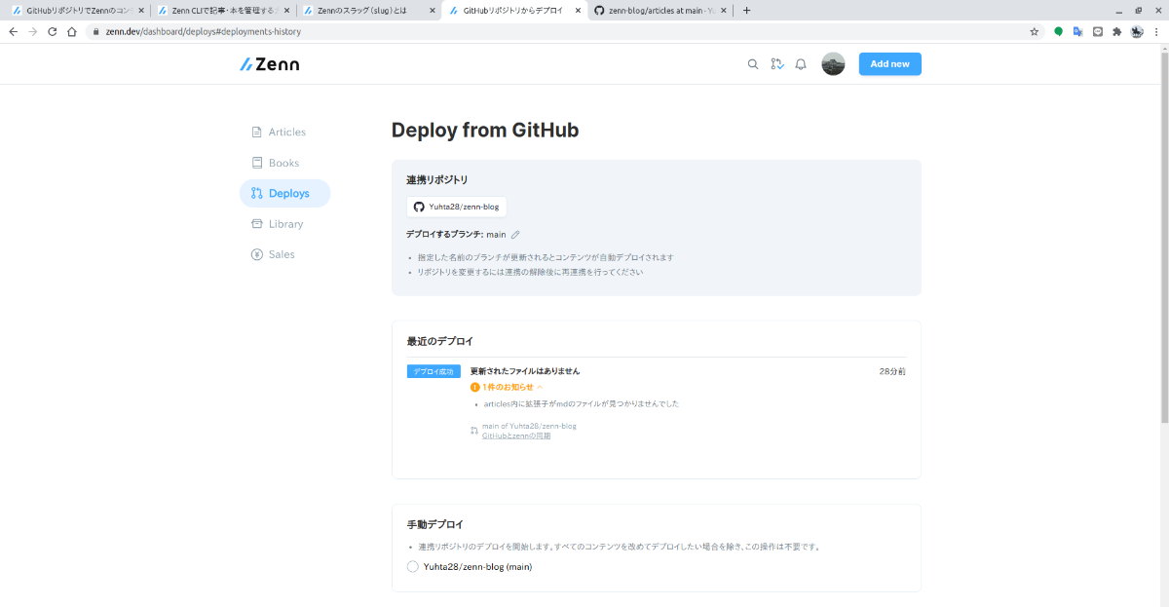Bookmark this page with star icon
This screenshot has width=1169, height=607.
1035,31
